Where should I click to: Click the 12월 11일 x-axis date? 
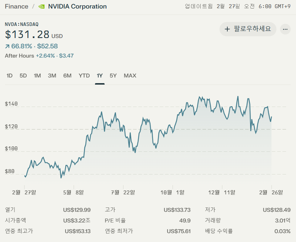[x=222, y=193]
